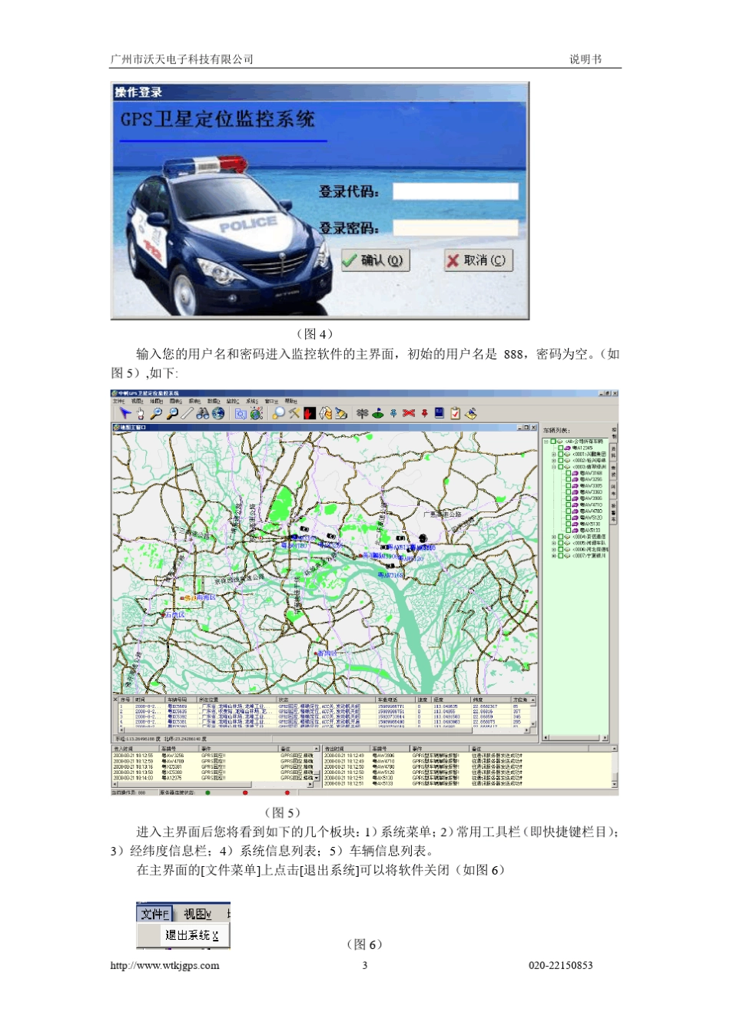730x1032 pixels.
Task: Open the 地图 menu in menu bar
Action: click(155, 401)
